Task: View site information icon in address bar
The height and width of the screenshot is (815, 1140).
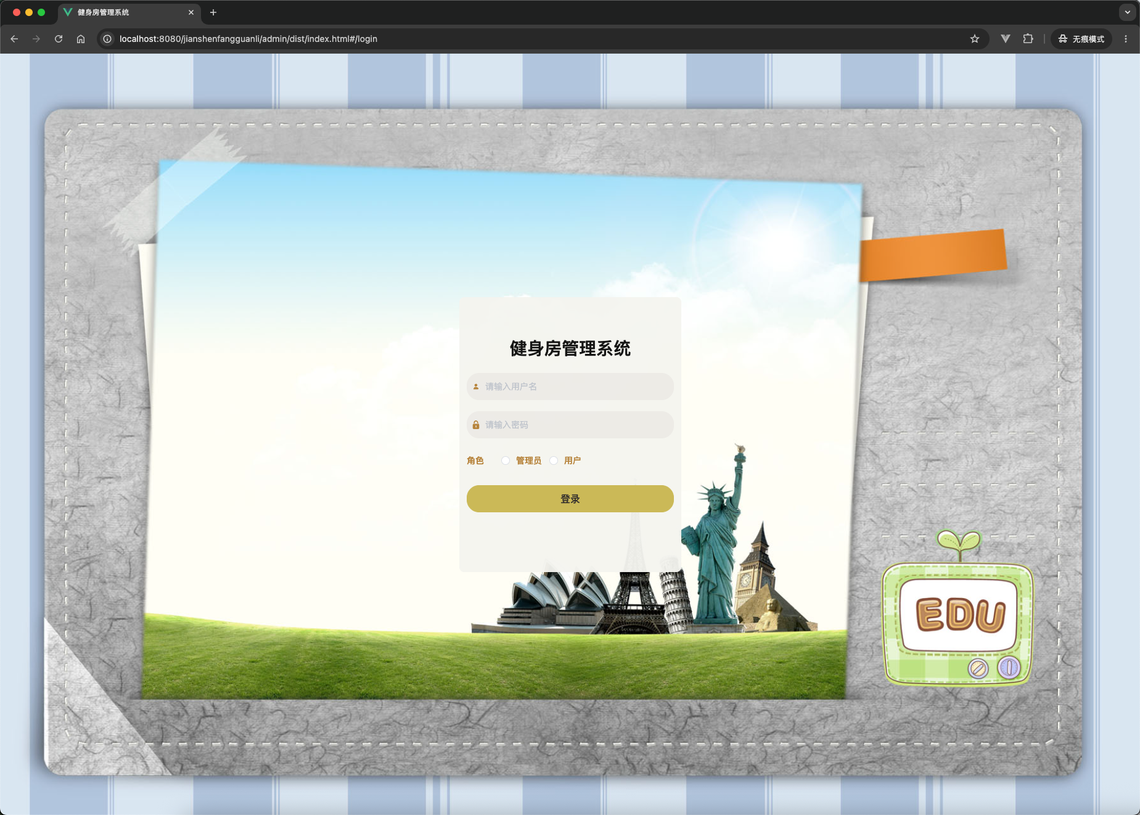Action: [107, 39]
